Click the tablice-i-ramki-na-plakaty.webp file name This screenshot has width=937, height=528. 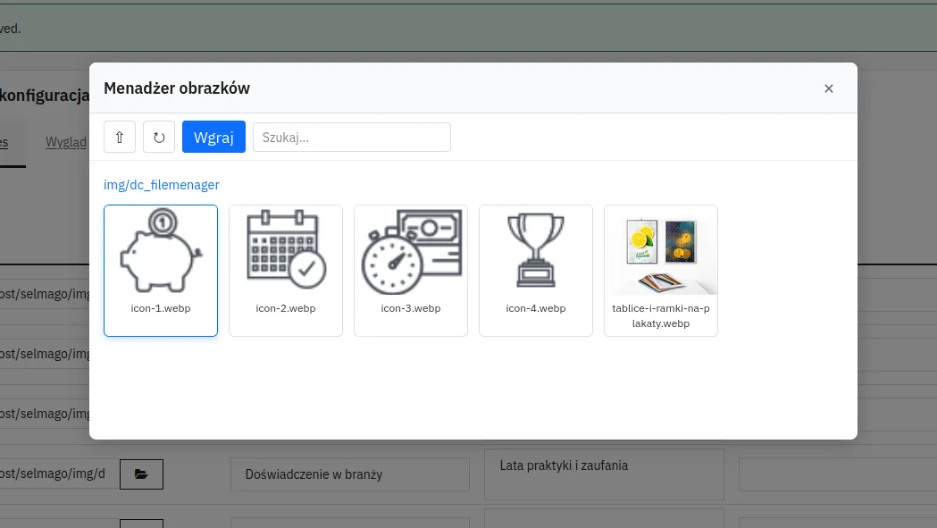(x=661, y=315)
